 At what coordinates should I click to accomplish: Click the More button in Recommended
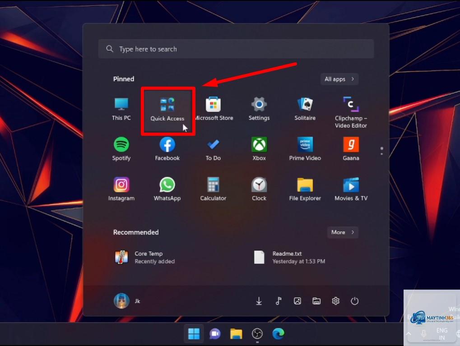343,232
